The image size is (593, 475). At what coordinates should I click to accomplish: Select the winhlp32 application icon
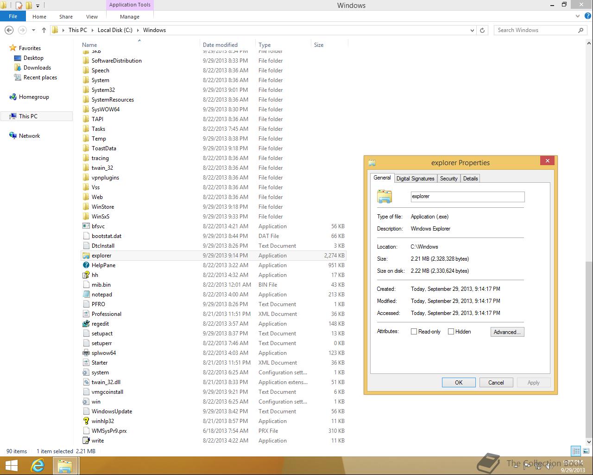coord(86,421)
